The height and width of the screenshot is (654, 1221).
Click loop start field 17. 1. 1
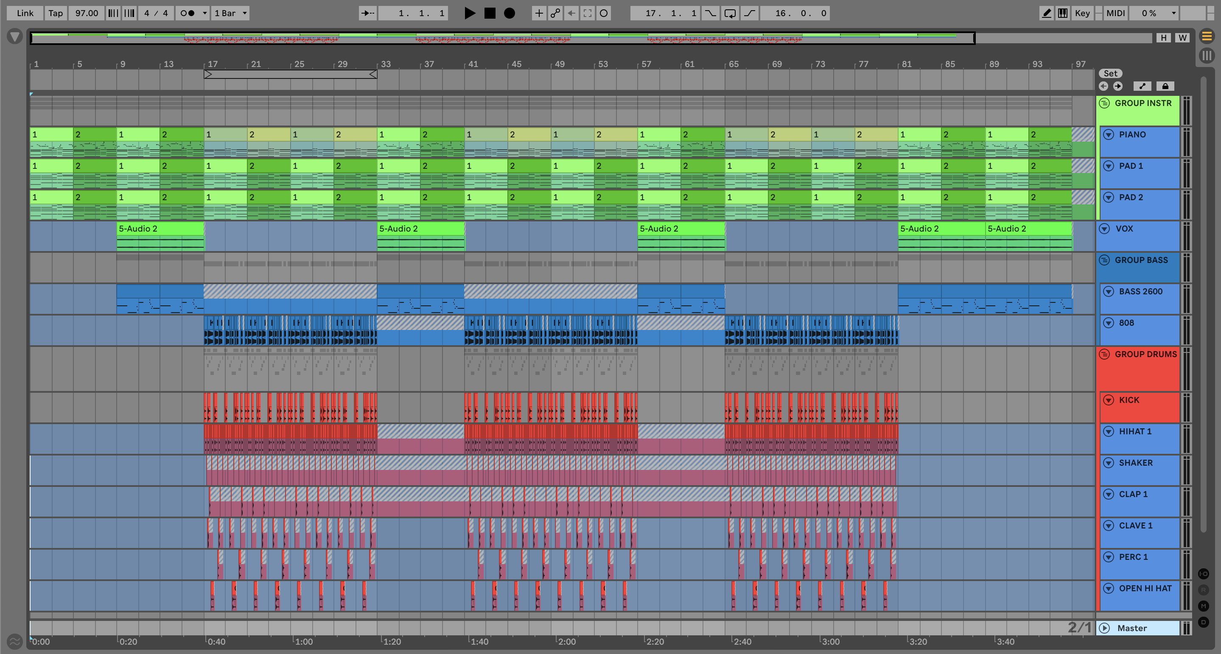[x=665, y=13]
